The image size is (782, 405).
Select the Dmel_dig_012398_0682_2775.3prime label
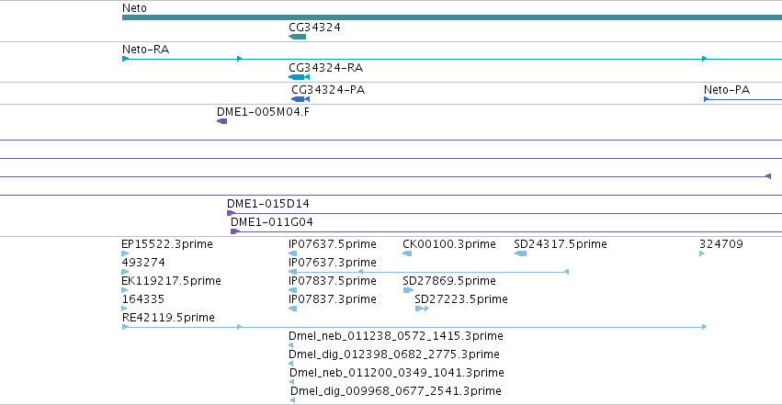394,354
